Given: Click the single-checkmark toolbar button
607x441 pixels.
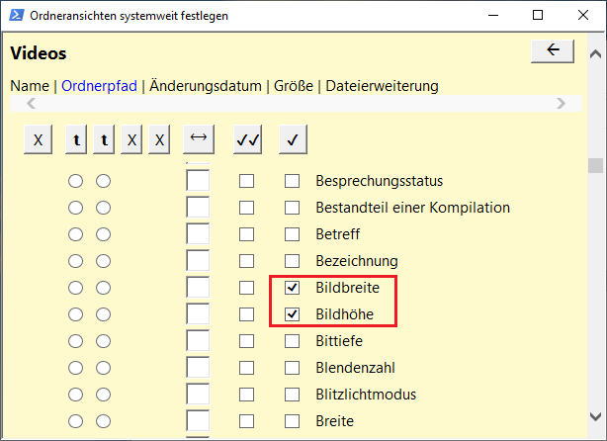Looking at the screenshot, I should coord(293,140).
